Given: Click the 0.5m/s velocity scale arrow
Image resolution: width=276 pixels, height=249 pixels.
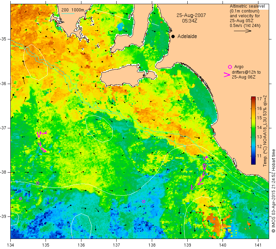Looking at the screenshot, I should [x=243, y=31].
